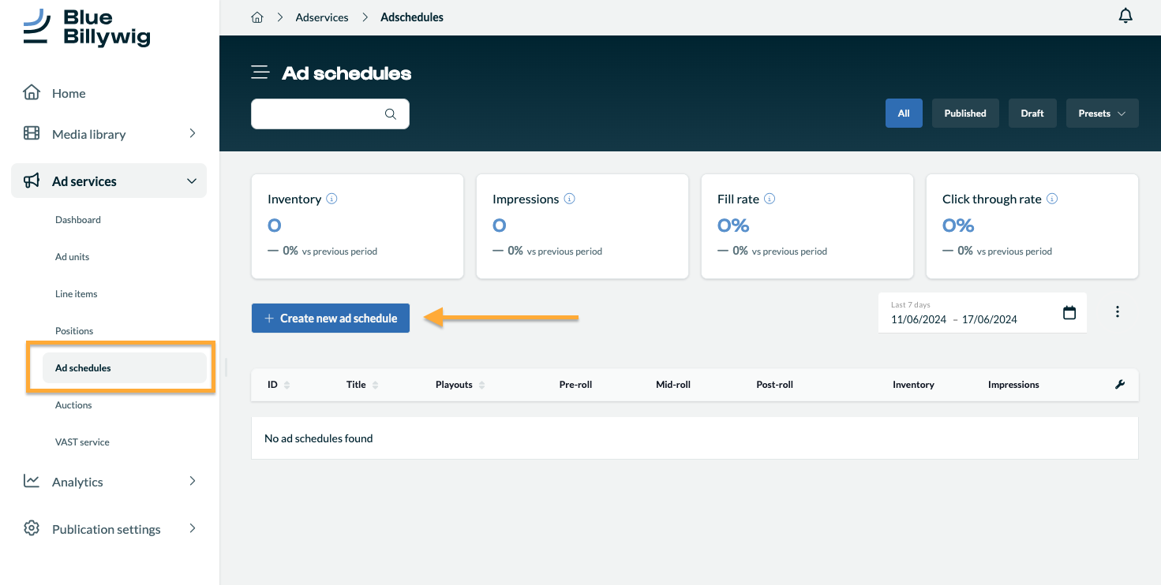Show only Published ad schedules

pos(964,113)
